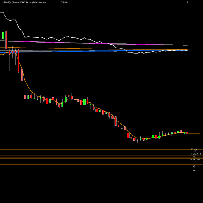The image size is (203, 203).
Task: Click the 'V: 0.68 X' volume label
Action: [196, 154]
